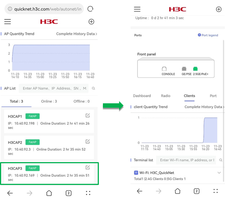
Task: Open hamburger menu on right phone screen
Action: pos(137,9)
